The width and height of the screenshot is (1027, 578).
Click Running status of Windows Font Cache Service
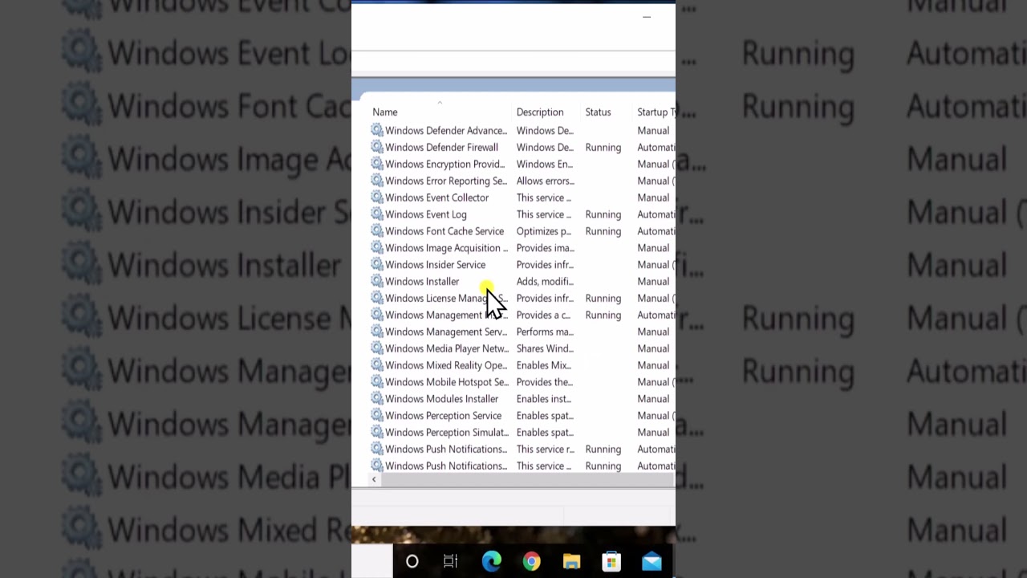[603, 231]
